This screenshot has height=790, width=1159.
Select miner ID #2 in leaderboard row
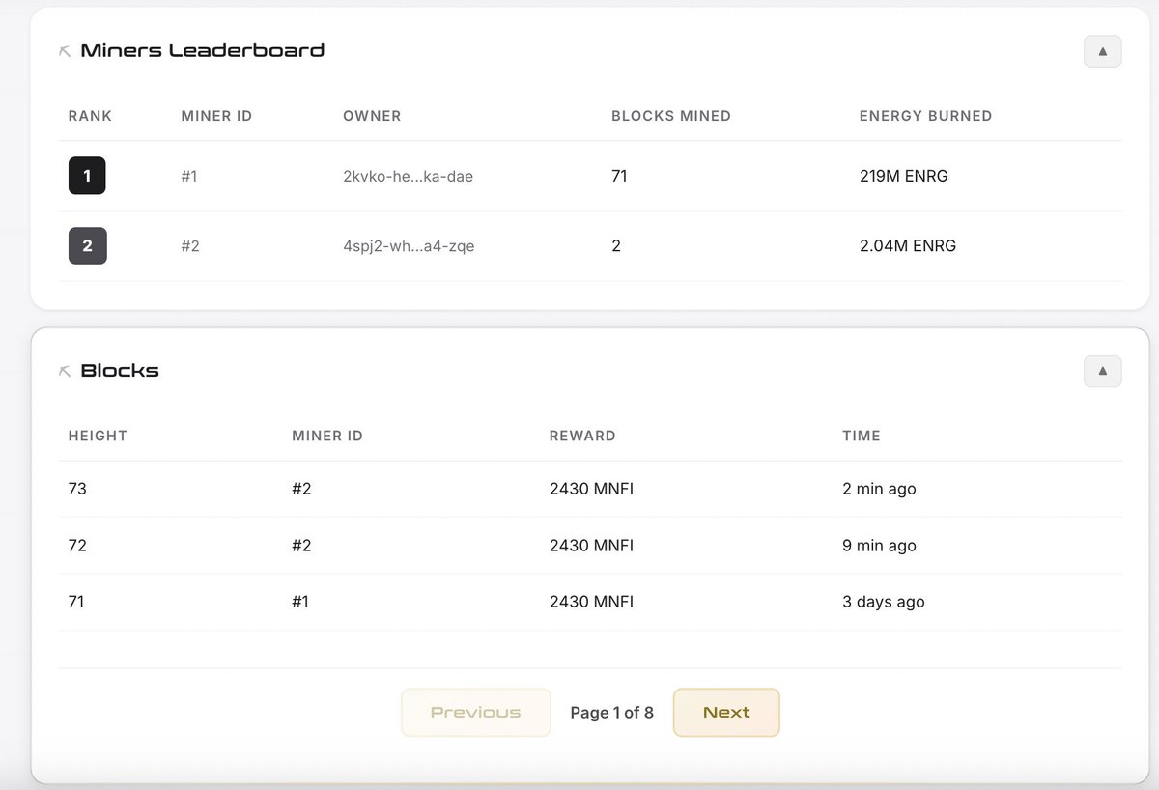(x=190, y=246)
